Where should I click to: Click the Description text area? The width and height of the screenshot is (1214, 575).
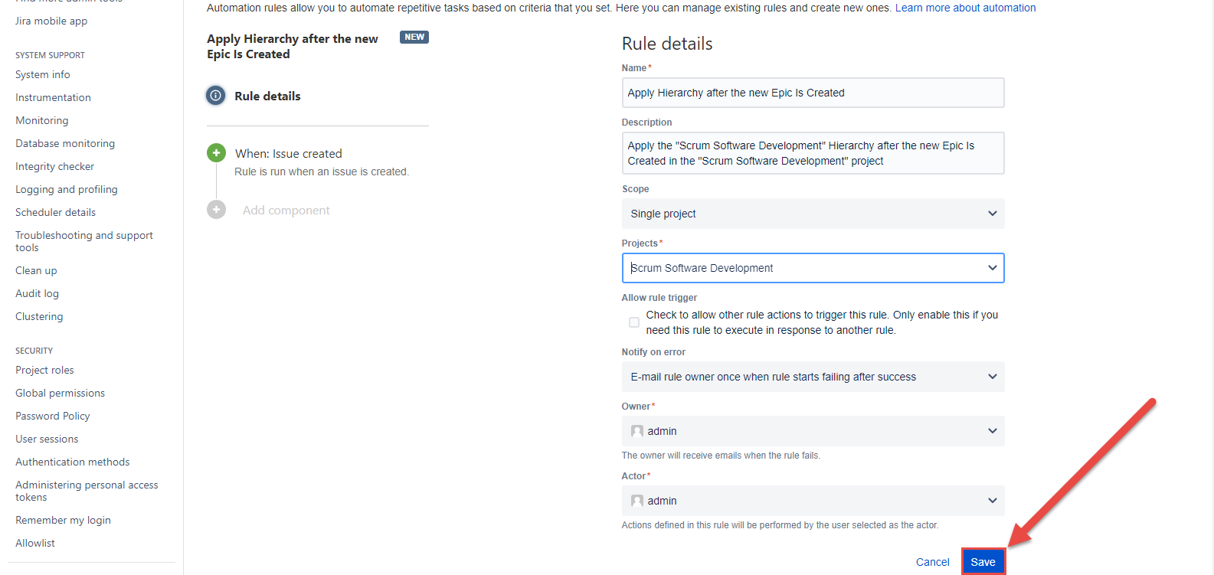[812, 153]
